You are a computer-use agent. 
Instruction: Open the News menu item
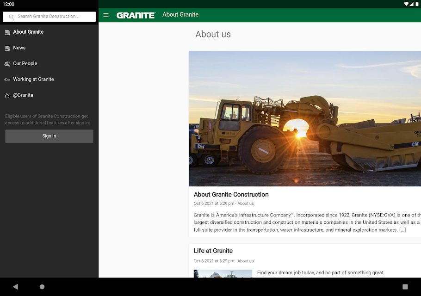19,48
